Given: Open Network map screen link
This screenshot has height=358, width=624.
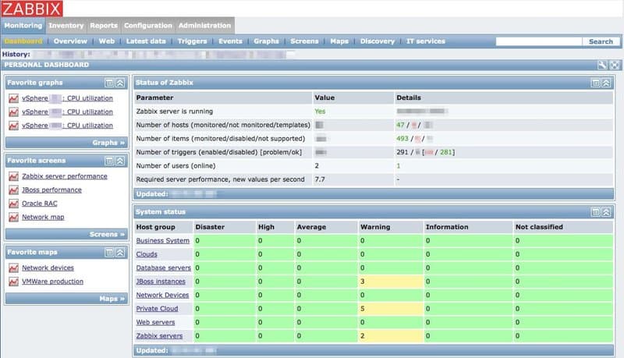Looking at the screenshot, I should (43, 217).
